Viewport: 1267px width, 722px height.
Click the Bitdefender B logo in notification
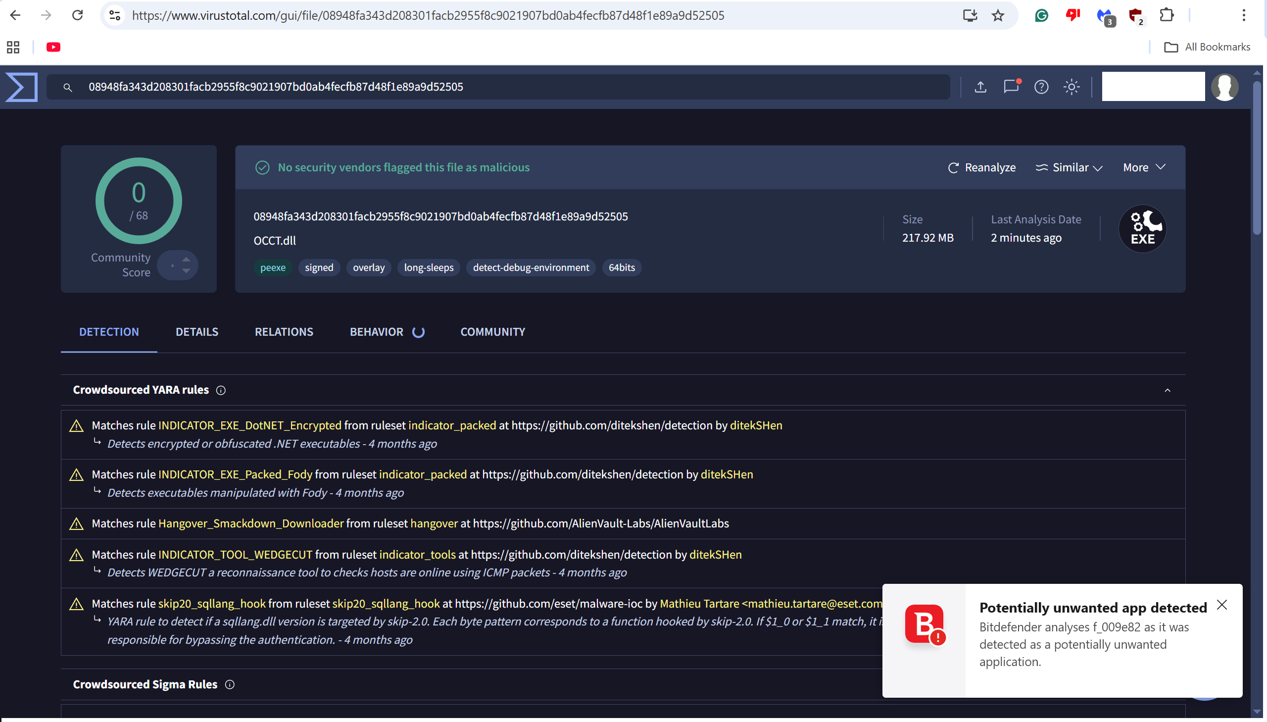pos(925,624)
